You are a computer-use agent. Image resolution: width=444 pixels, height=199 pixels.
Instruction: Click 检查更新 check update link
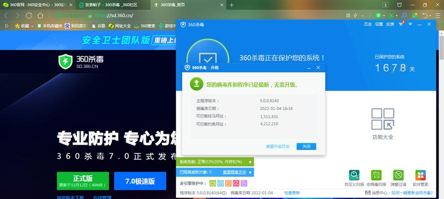coord(292,193)
